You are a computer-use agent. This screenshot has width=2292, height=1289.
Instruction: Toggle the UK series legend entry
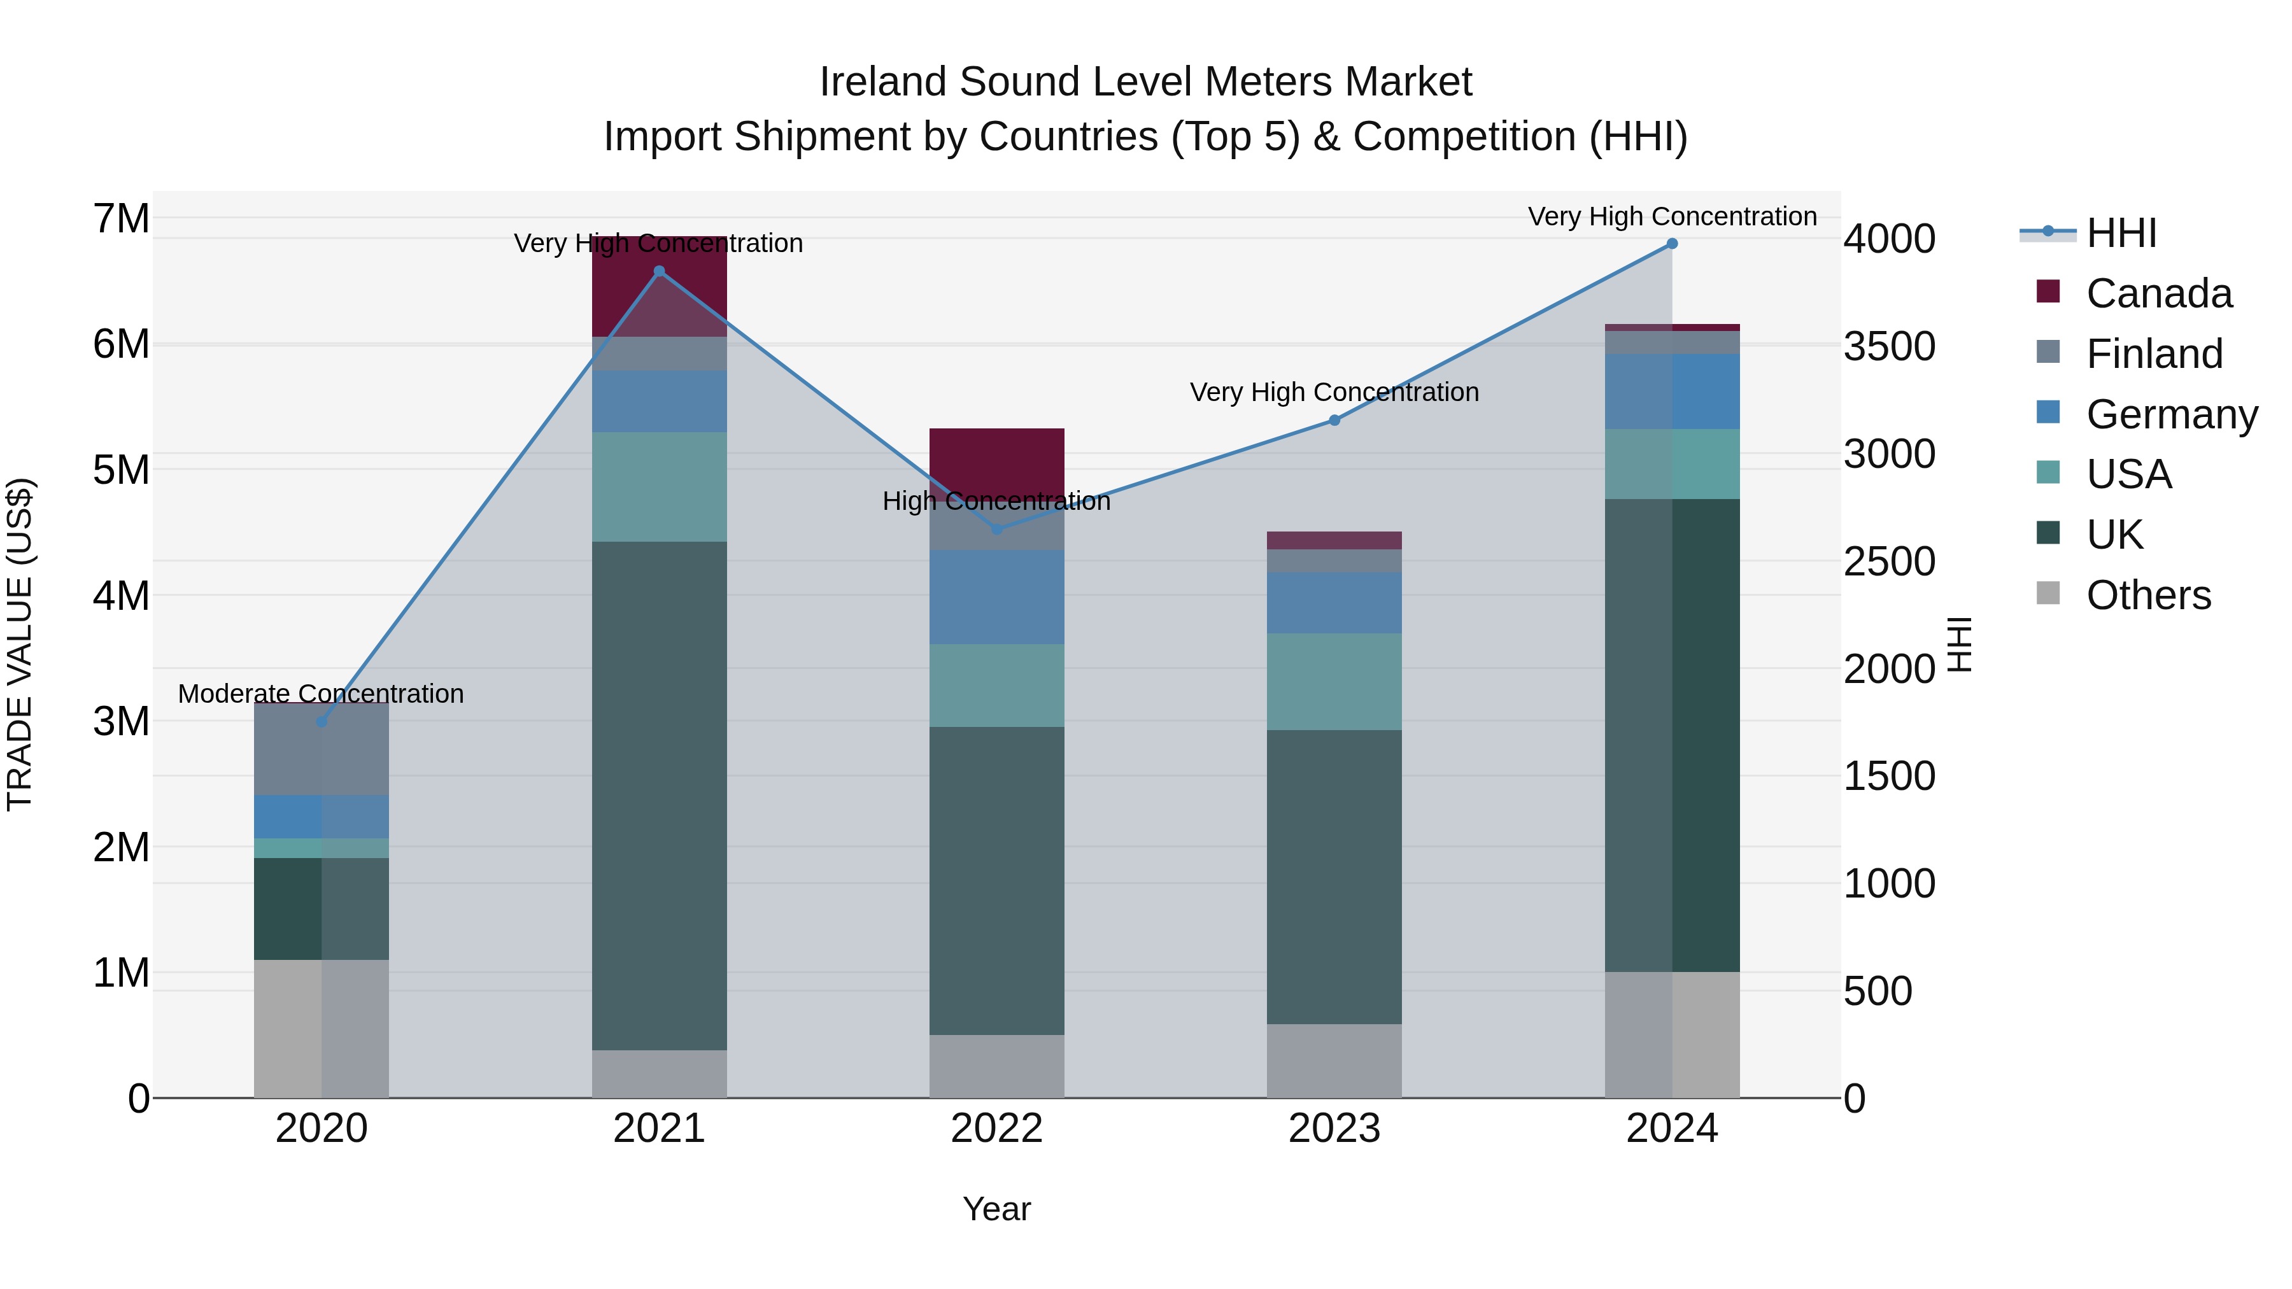coord(2089,535)
